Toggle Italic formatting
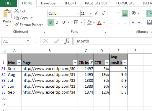This screenshot has width=152, height=111. point(57,22)
